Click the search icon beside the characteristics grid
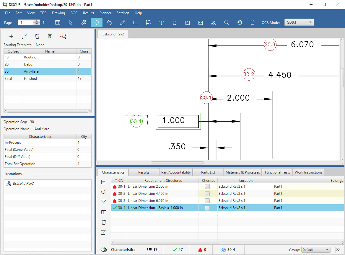The width and height of the screenshot is (345, 255). [x=104, y=192]
